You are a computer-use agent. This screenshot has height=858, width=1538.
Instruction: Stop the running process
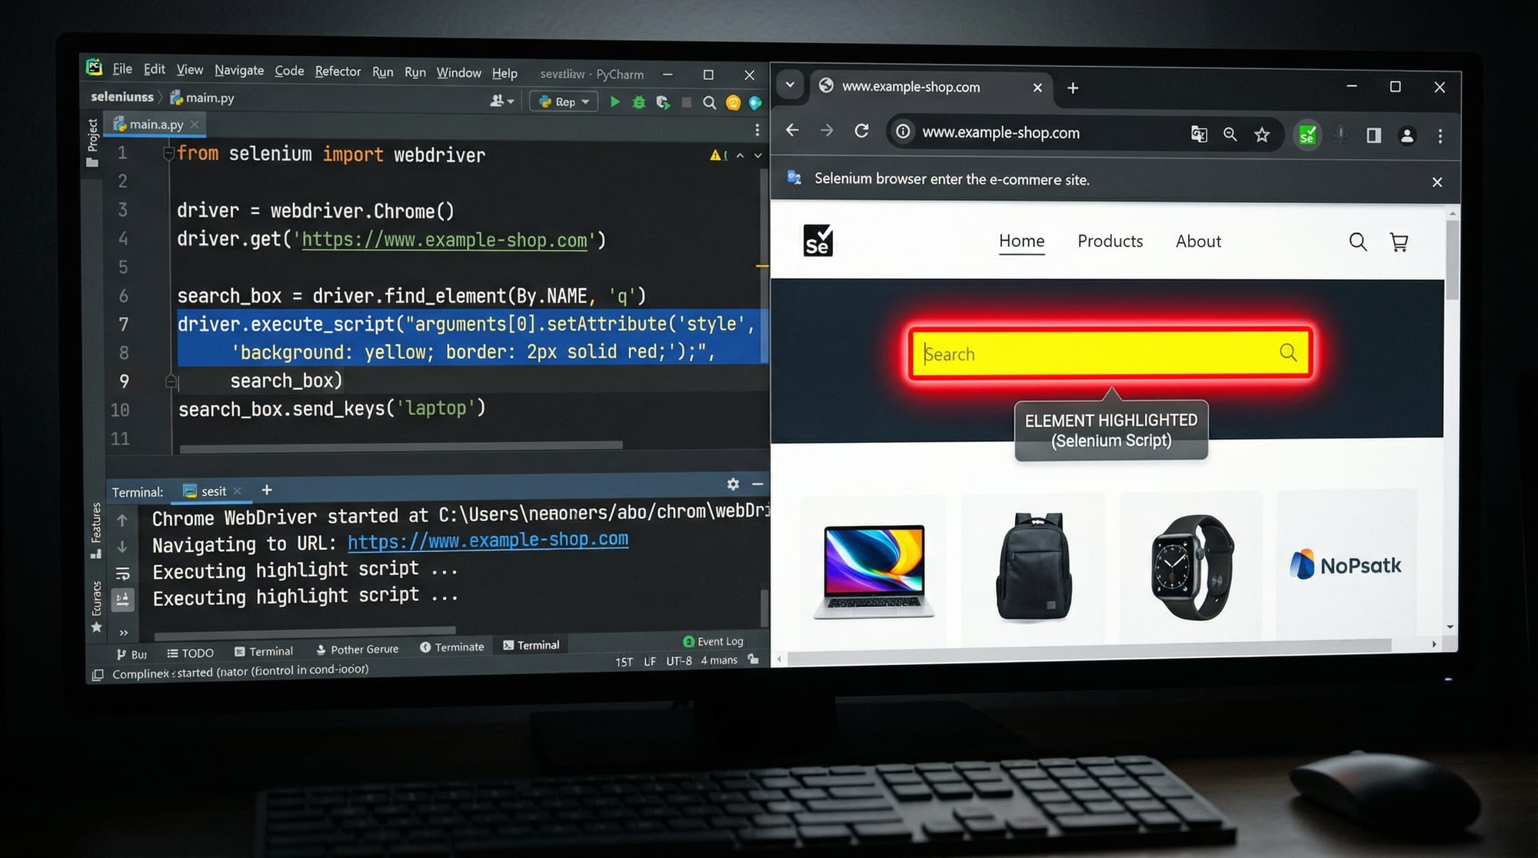pyautogui.click(x=686, y=101)
